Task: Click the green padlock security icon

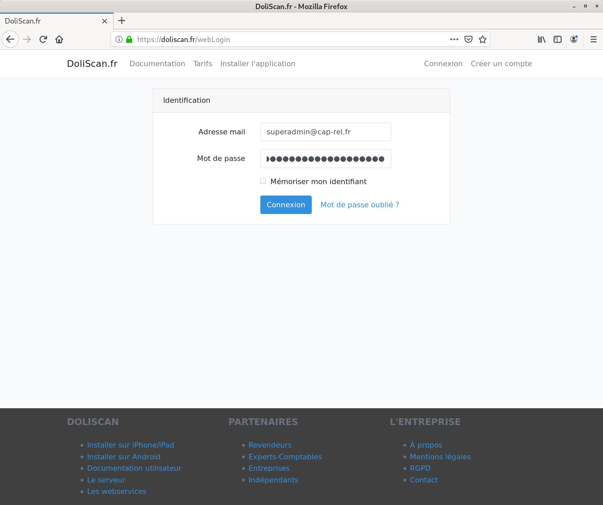Action: (x=128, y=39)
